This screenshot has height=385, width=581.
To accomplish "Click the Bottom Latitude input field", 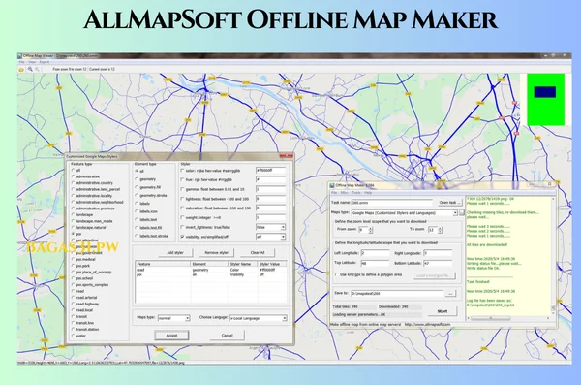I will point(438,263).
